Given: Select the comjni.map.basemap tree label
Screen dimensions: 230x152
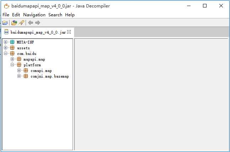Looking at the screenshot, I should click(x=49, y=77).
